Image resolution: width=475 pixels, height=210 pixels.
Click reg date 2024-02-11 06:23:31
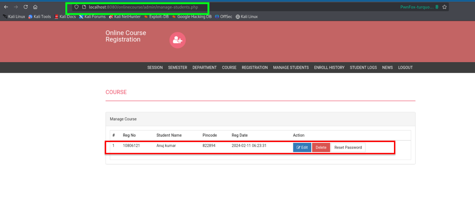(249, 146)
